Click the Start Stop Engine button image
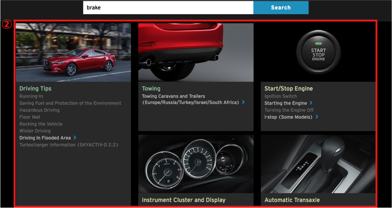392x208 pixels. coord(318,52)
